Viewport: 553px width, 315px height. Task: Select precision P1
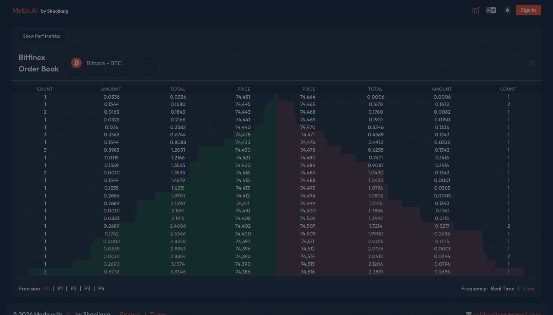[60, 288]
